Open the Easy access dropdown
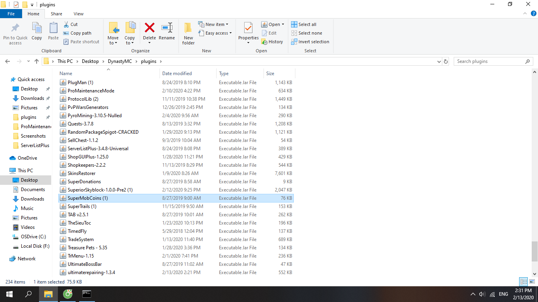This screenshot has height=302, width=538. pyautogui.click(x=218, y=33)
